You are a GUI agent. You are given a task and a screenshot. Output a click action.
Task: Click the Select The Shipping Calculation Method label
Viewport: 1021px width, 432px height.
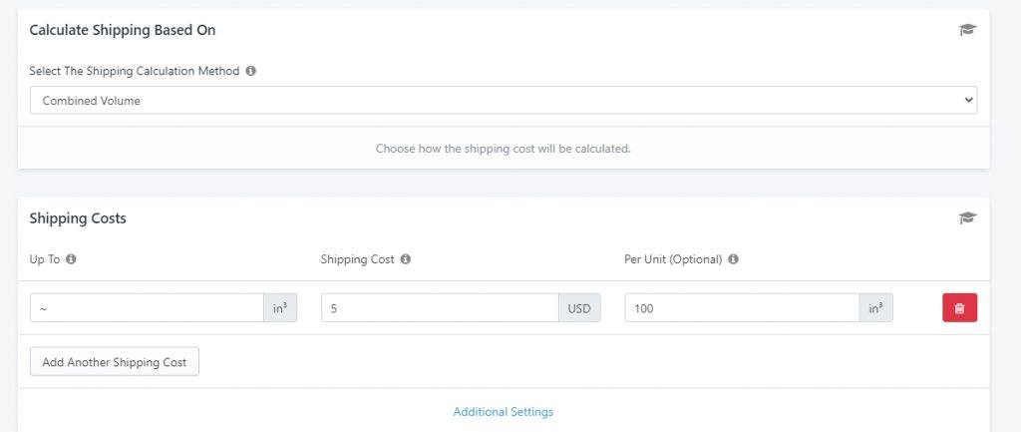(135, 71)
